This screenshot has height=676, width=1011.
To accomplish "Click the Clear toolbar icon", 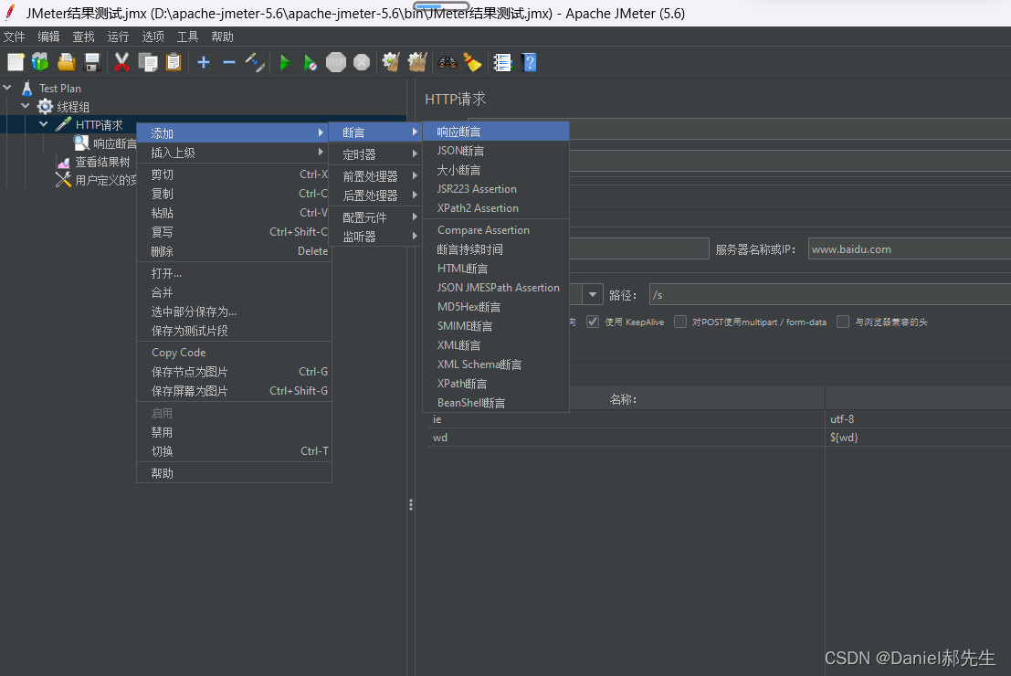I will pyautogui.click(x=391, y=62).
